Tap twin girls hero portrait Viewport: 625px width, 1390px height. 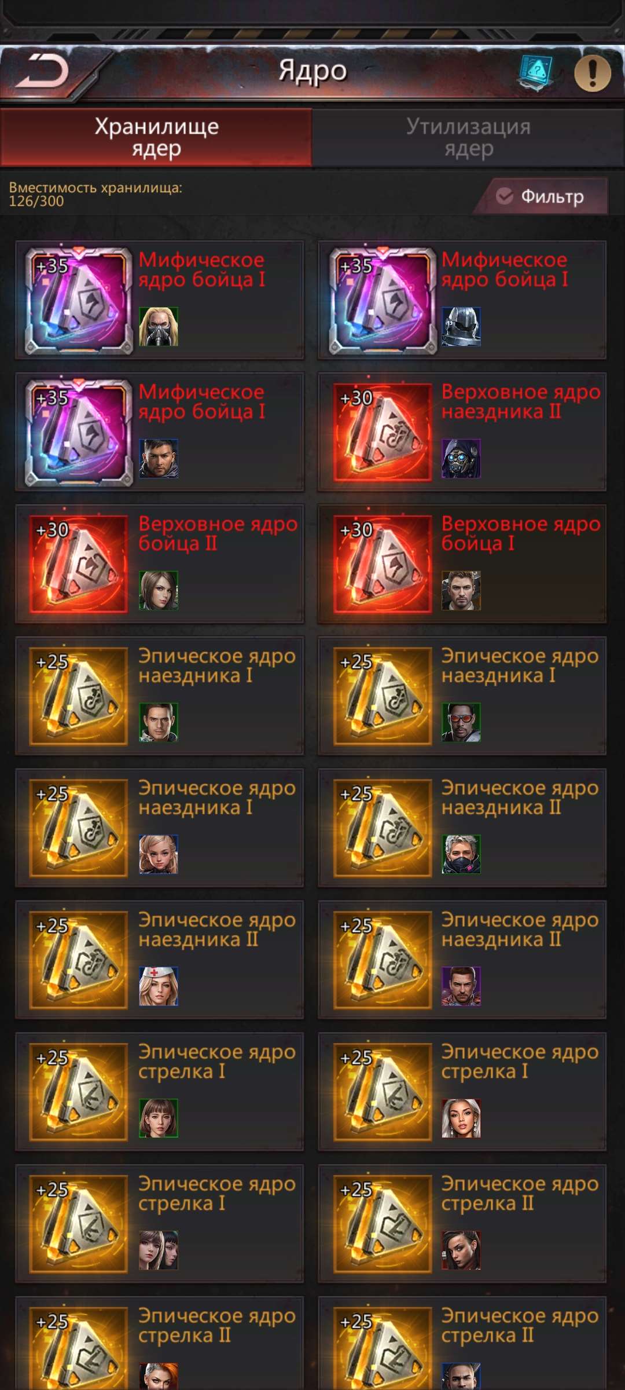[x=159, y=1250]
